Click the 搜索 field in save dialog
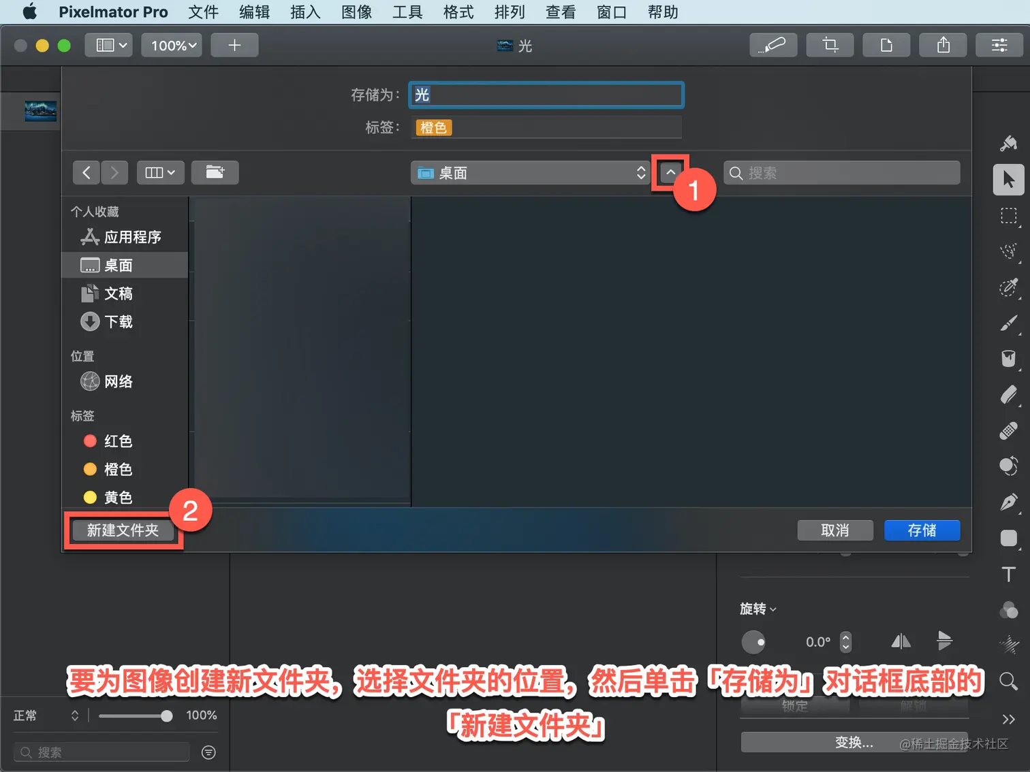 click(842, 173)
